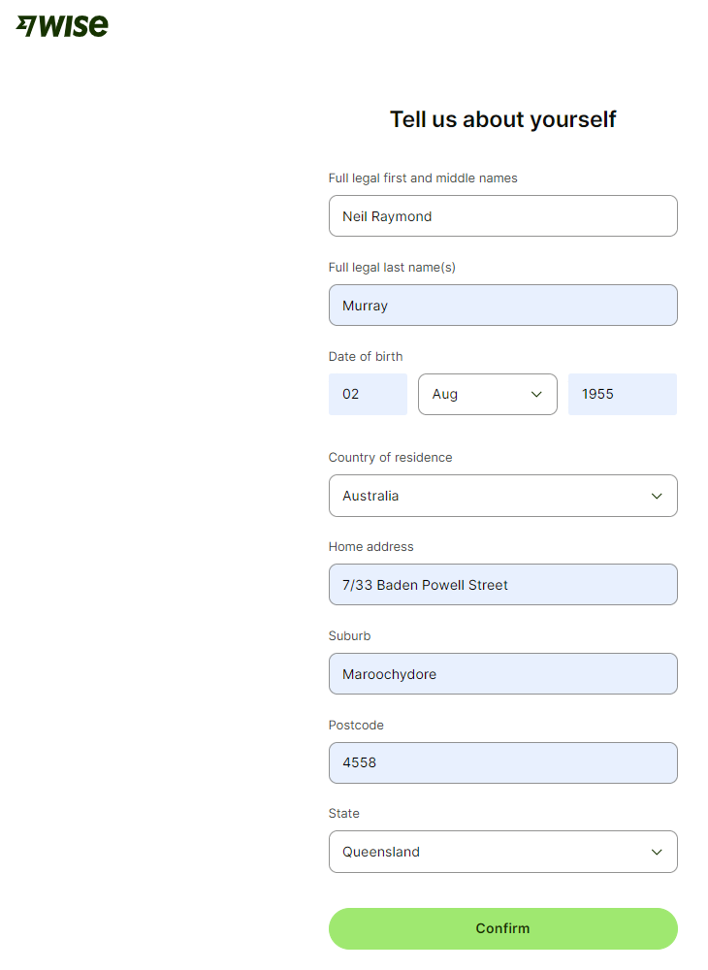Select the last name field containing Murray
This screenshot has width=708, height=970.
coord(502,306)
